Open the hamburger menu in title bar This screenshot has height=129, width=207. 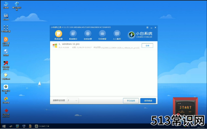click(148, 27)
